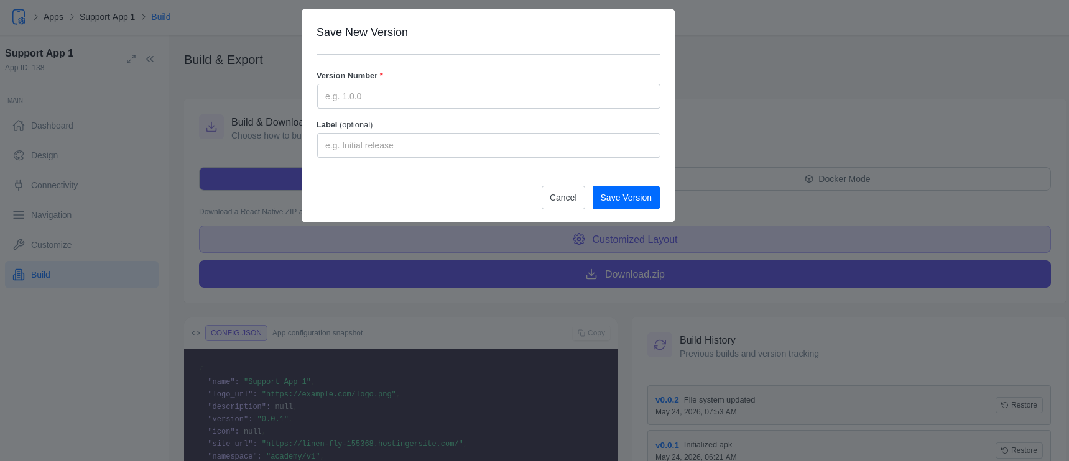1069x461 pixels.
Task: Restore version v0.0.1
Action: pyautogui.click(x=1019, y=450)
